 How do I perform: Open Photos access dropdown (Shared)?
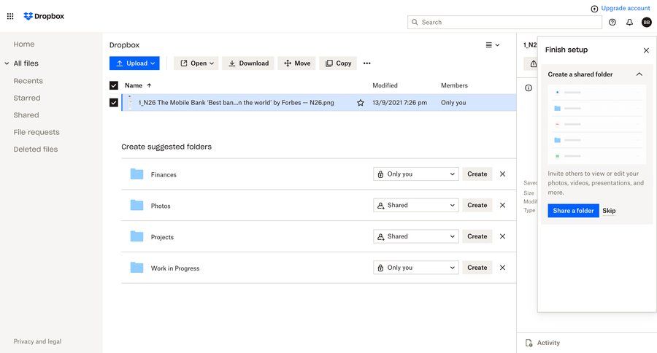415,205
